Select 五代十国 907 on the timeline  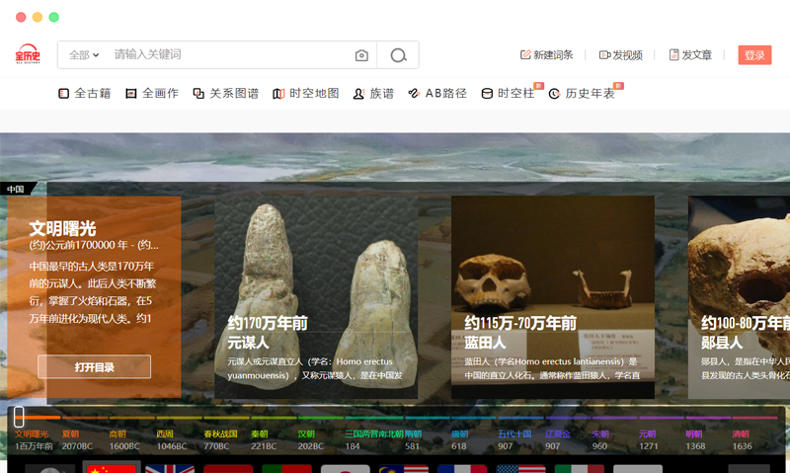click(514, 439)
